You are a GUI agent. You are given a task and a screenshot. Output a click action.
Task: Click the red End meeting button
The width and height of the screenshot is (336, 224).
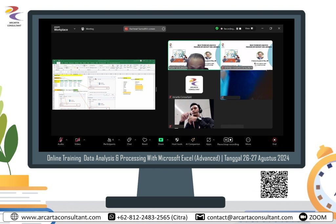274,140
